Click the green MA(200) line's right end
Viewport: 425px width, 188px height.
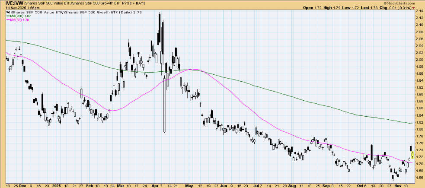pyautogui.click(x=412, y=124)
